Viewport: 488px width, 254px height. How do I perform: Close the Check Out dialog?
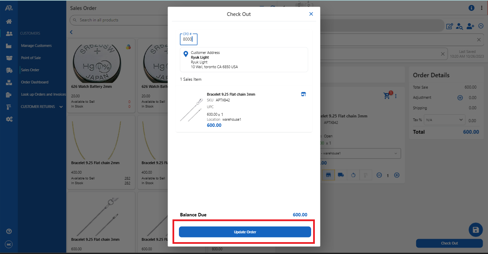pyautogui.click(x=311, y=14)
